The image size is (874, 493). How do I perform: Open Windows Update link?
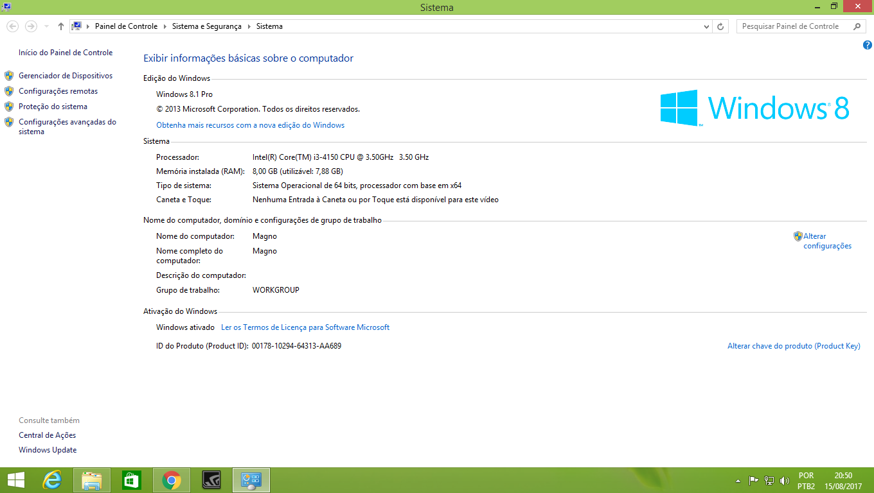pyautogui.click(x=48, y=450)
